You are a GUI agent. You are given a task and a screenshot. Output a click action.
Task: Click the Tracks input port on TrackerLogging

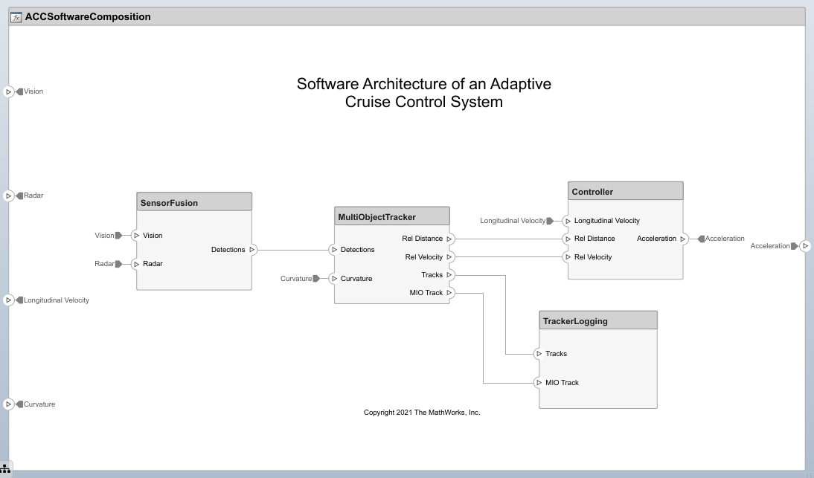tap(539, 354)
